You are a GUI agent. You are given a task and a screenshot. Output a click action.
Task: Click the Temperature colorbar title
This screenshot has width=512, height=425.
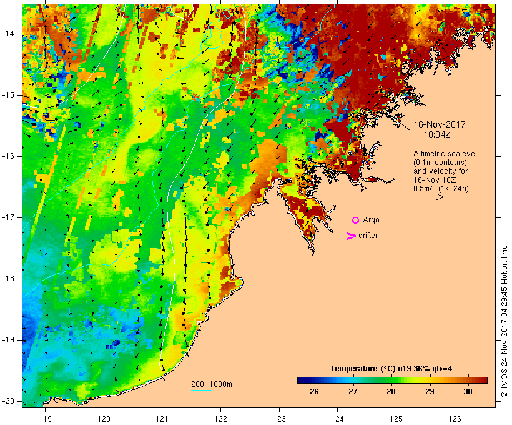pyautogui.click(x=391, y=369)
